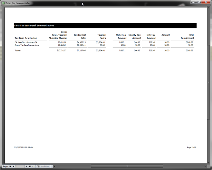212x170 pixels.
Task: Click the $7,137.66 tax exempt total
Action: tap(81, 50)
